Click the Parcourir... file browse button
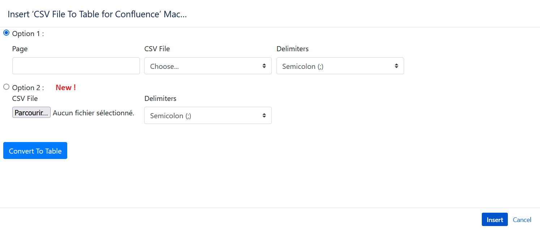Image resolution: width=540 pixels, height=230 pixels. point(31,113)
